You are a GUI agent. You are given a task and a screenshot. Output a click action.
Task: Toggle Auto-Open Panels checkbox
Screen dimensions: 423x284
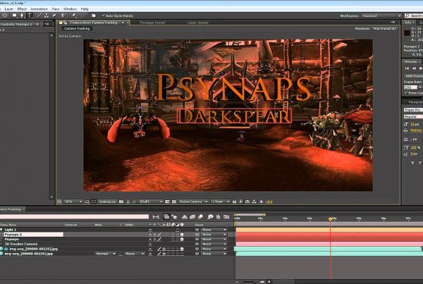pos(103,16)
